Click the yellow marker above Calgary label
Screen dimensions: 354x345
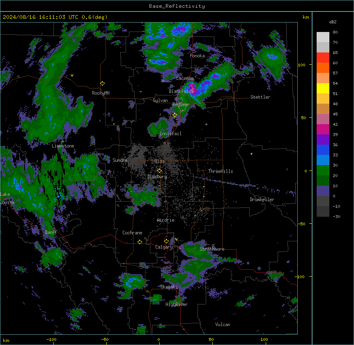click(x=166, y=241)
